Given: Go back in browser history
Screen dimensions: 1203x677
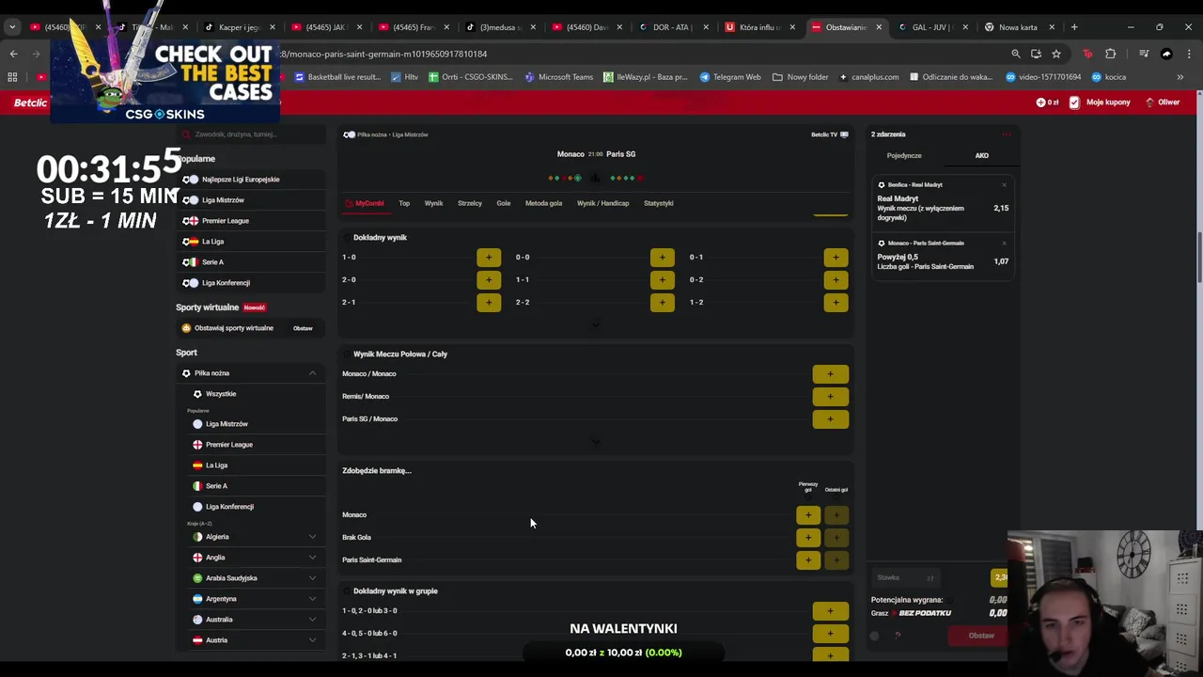Looking at the screenshot, I should 13,54.
